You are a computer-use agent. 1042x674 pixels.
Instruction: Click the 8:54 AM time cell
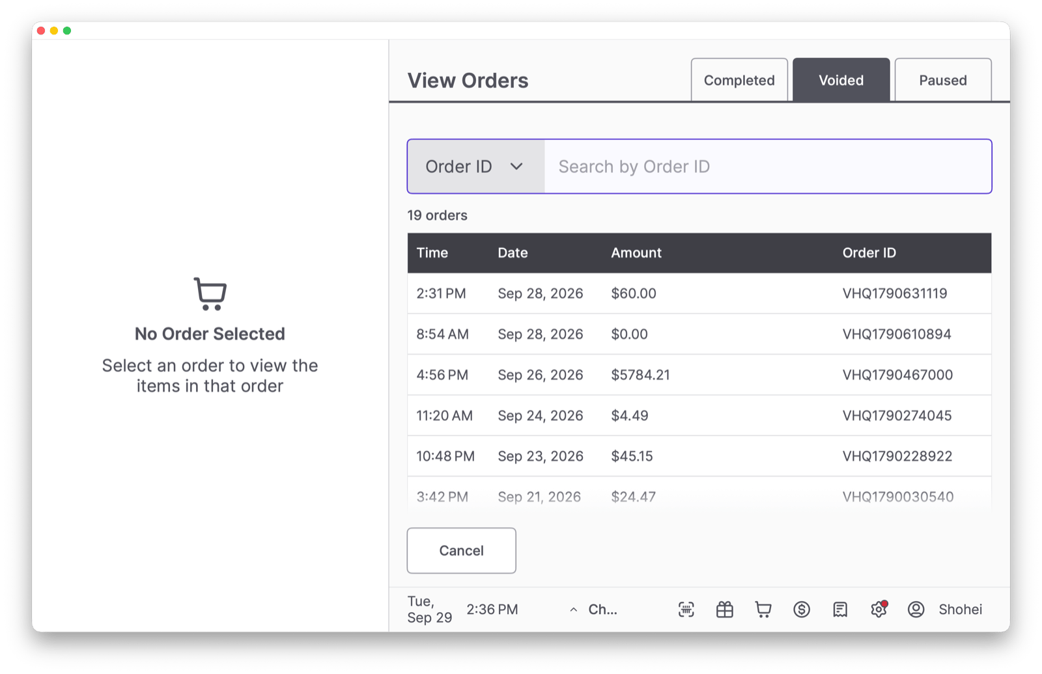click(443, 334)
